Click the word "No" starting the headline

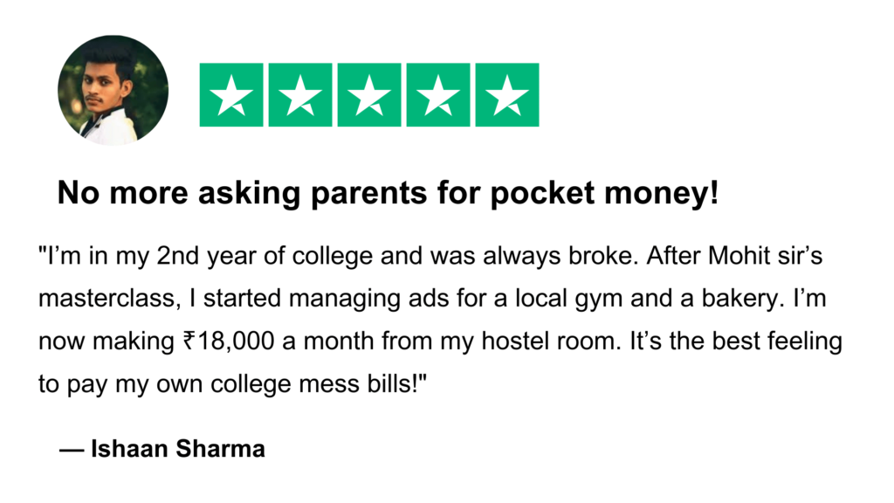(75, 194)
